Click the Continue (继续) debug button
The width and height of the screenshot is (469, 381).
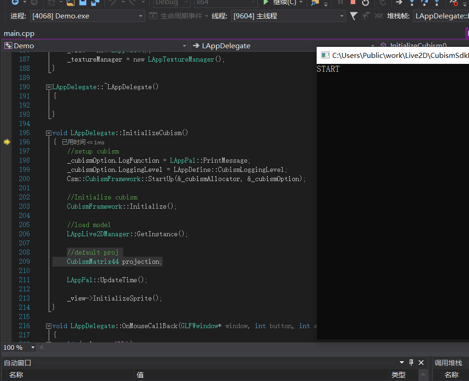click(x=280, y=2)
